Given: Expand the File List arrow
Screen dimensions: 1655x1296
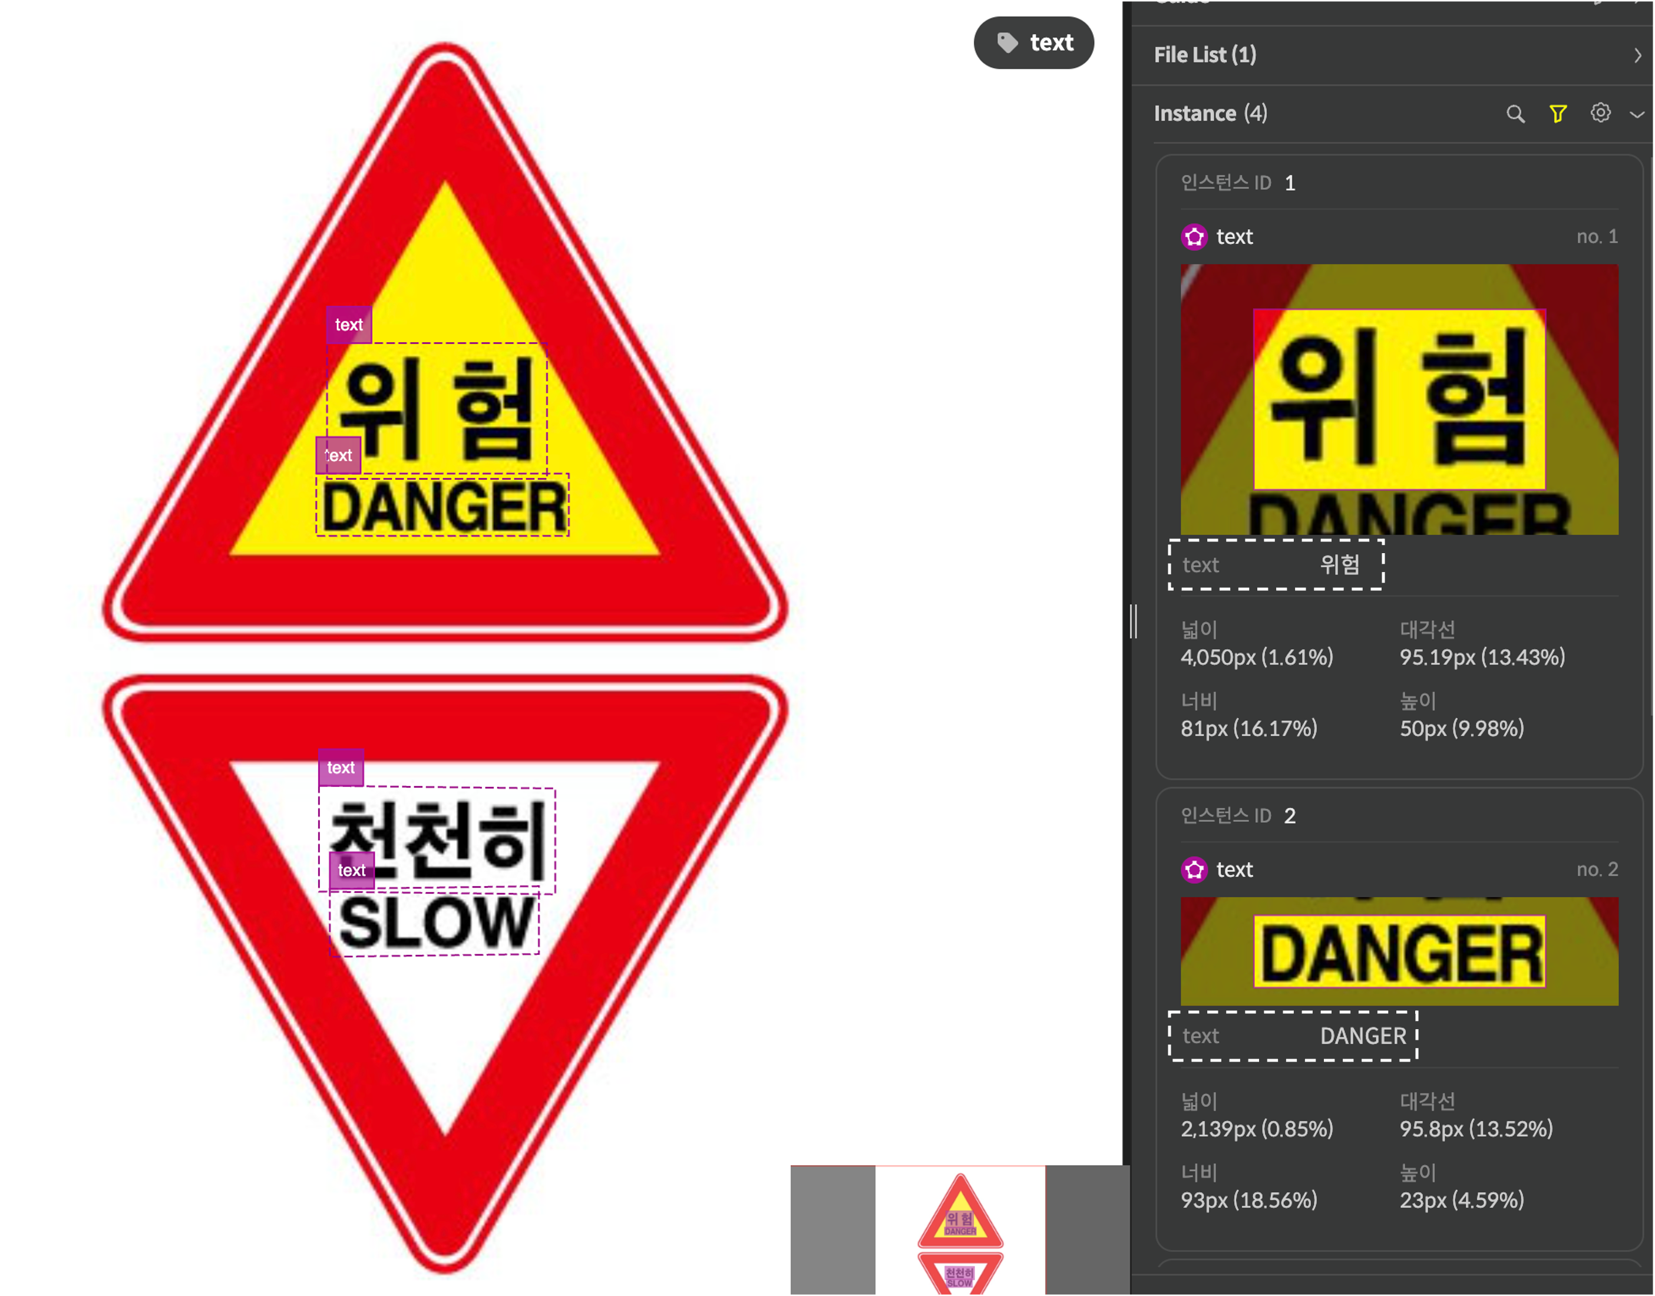Looking at the screenshot, I should pos(1637,55).
